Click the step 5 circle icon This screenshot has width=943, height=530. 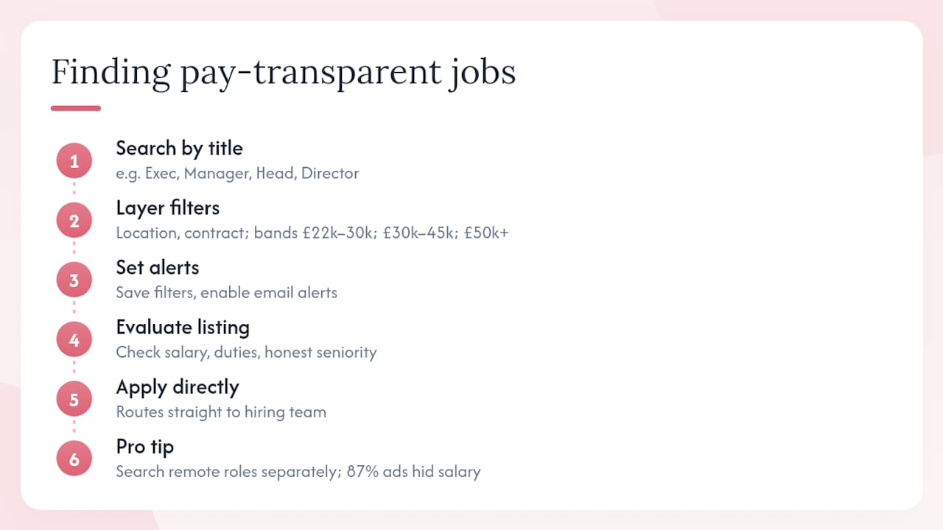pos(74,400)
